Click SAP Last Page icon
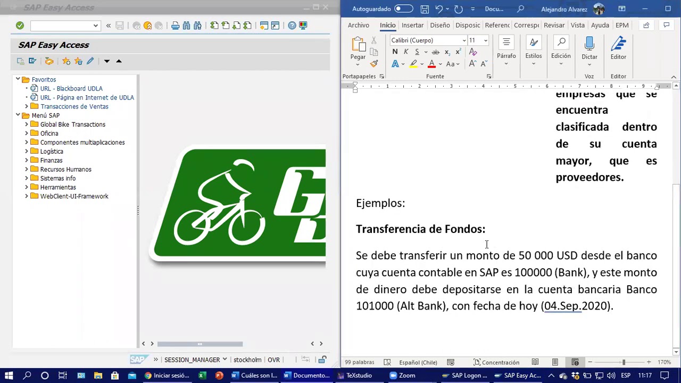Viewport: 681px width, 383px height. (x=247, y=26)
